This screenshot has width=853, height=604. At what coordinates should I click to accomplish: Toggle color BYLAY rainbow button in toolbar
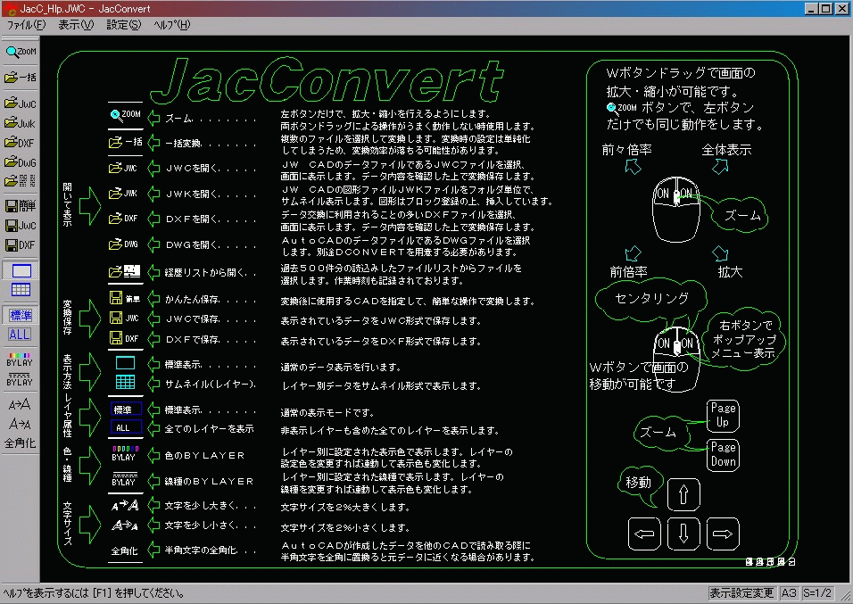pos(21,360)
